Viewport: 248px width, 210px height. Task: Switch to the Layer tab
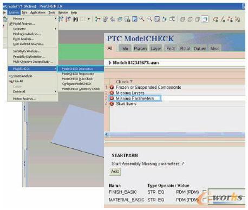click(x=156, y=49)
